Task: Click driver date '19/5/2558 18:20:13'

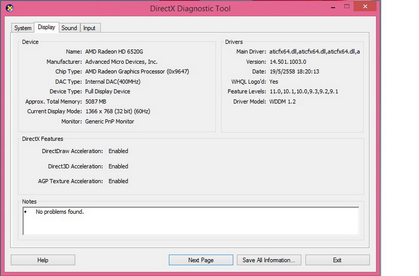Action: tap(294, 72)
